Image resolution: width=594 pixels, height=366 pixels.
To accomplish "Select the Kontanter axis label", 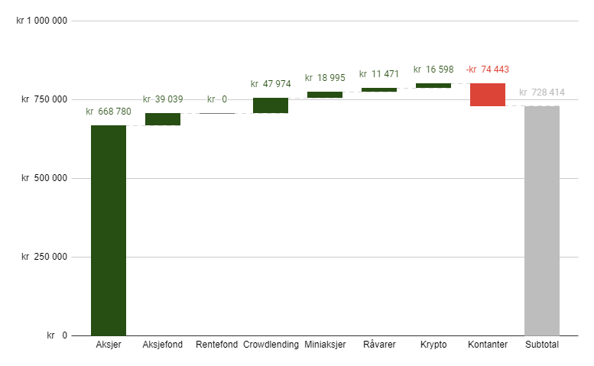I will [488, 345].
